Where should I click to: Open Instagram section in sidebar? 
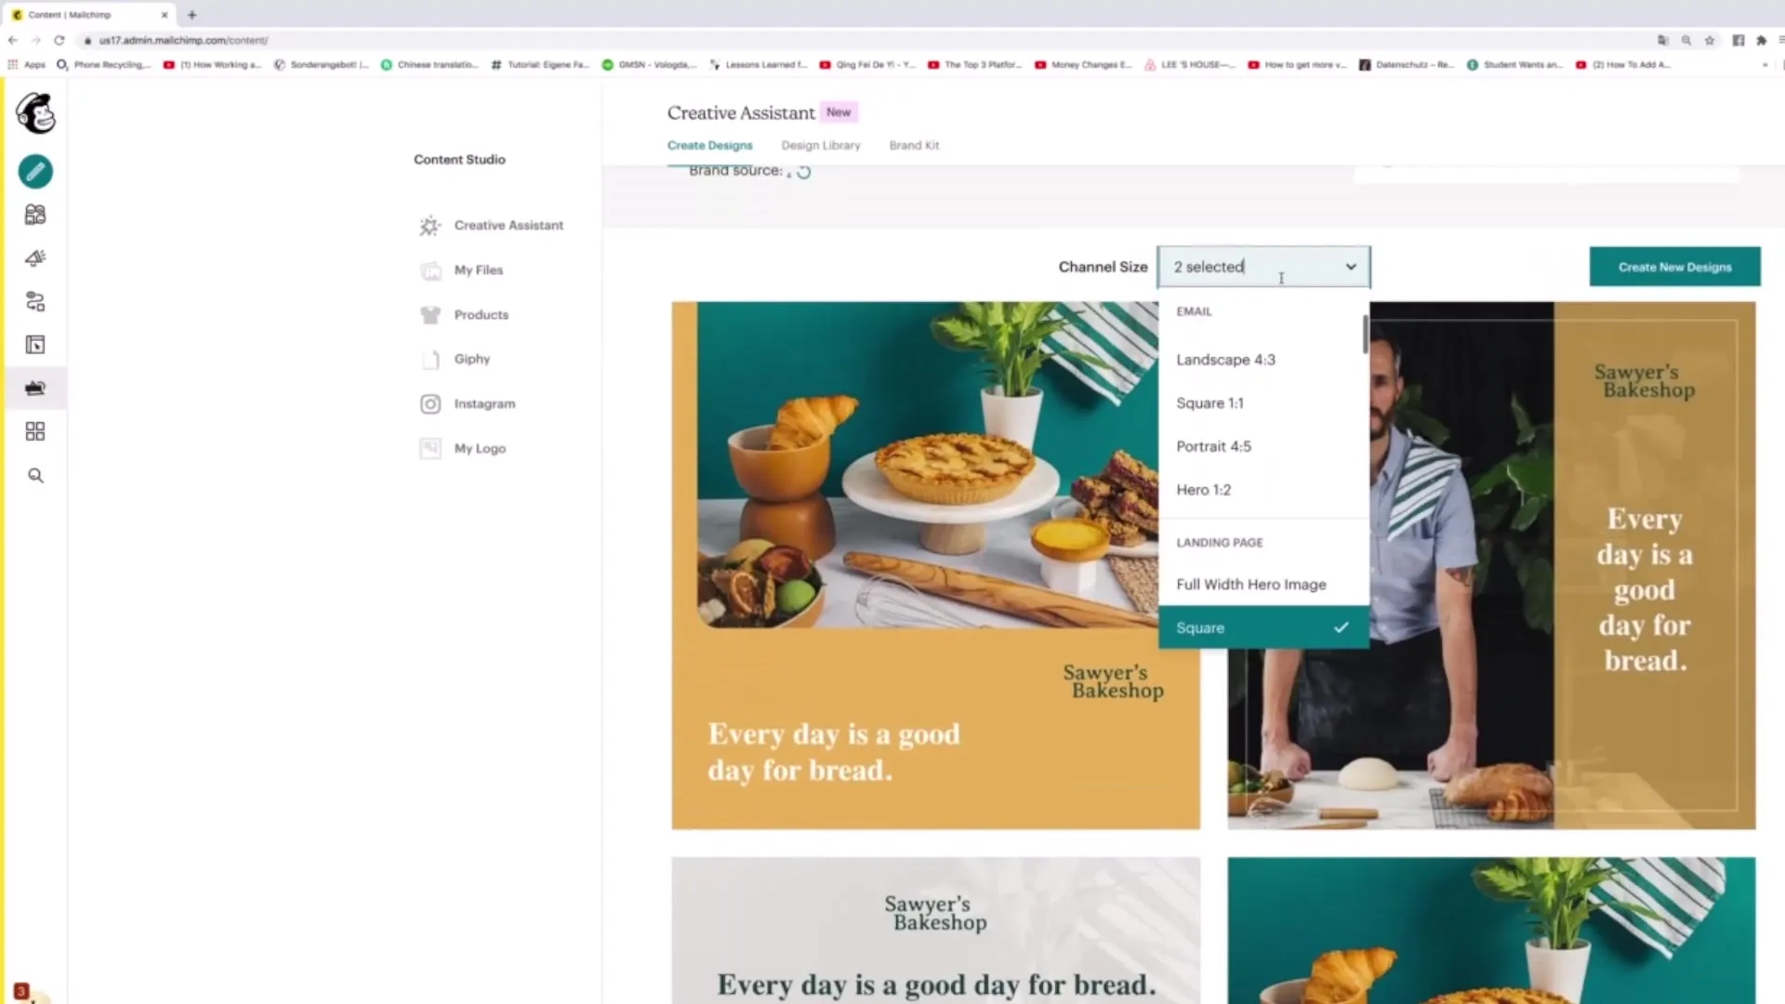coord(485,403)
